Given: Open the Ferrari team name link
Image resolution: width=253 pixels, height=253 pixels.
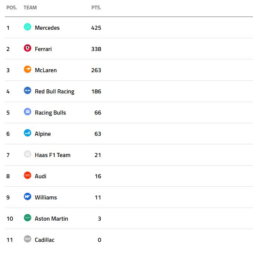Looking at the screenshot, I should [43, 49].
